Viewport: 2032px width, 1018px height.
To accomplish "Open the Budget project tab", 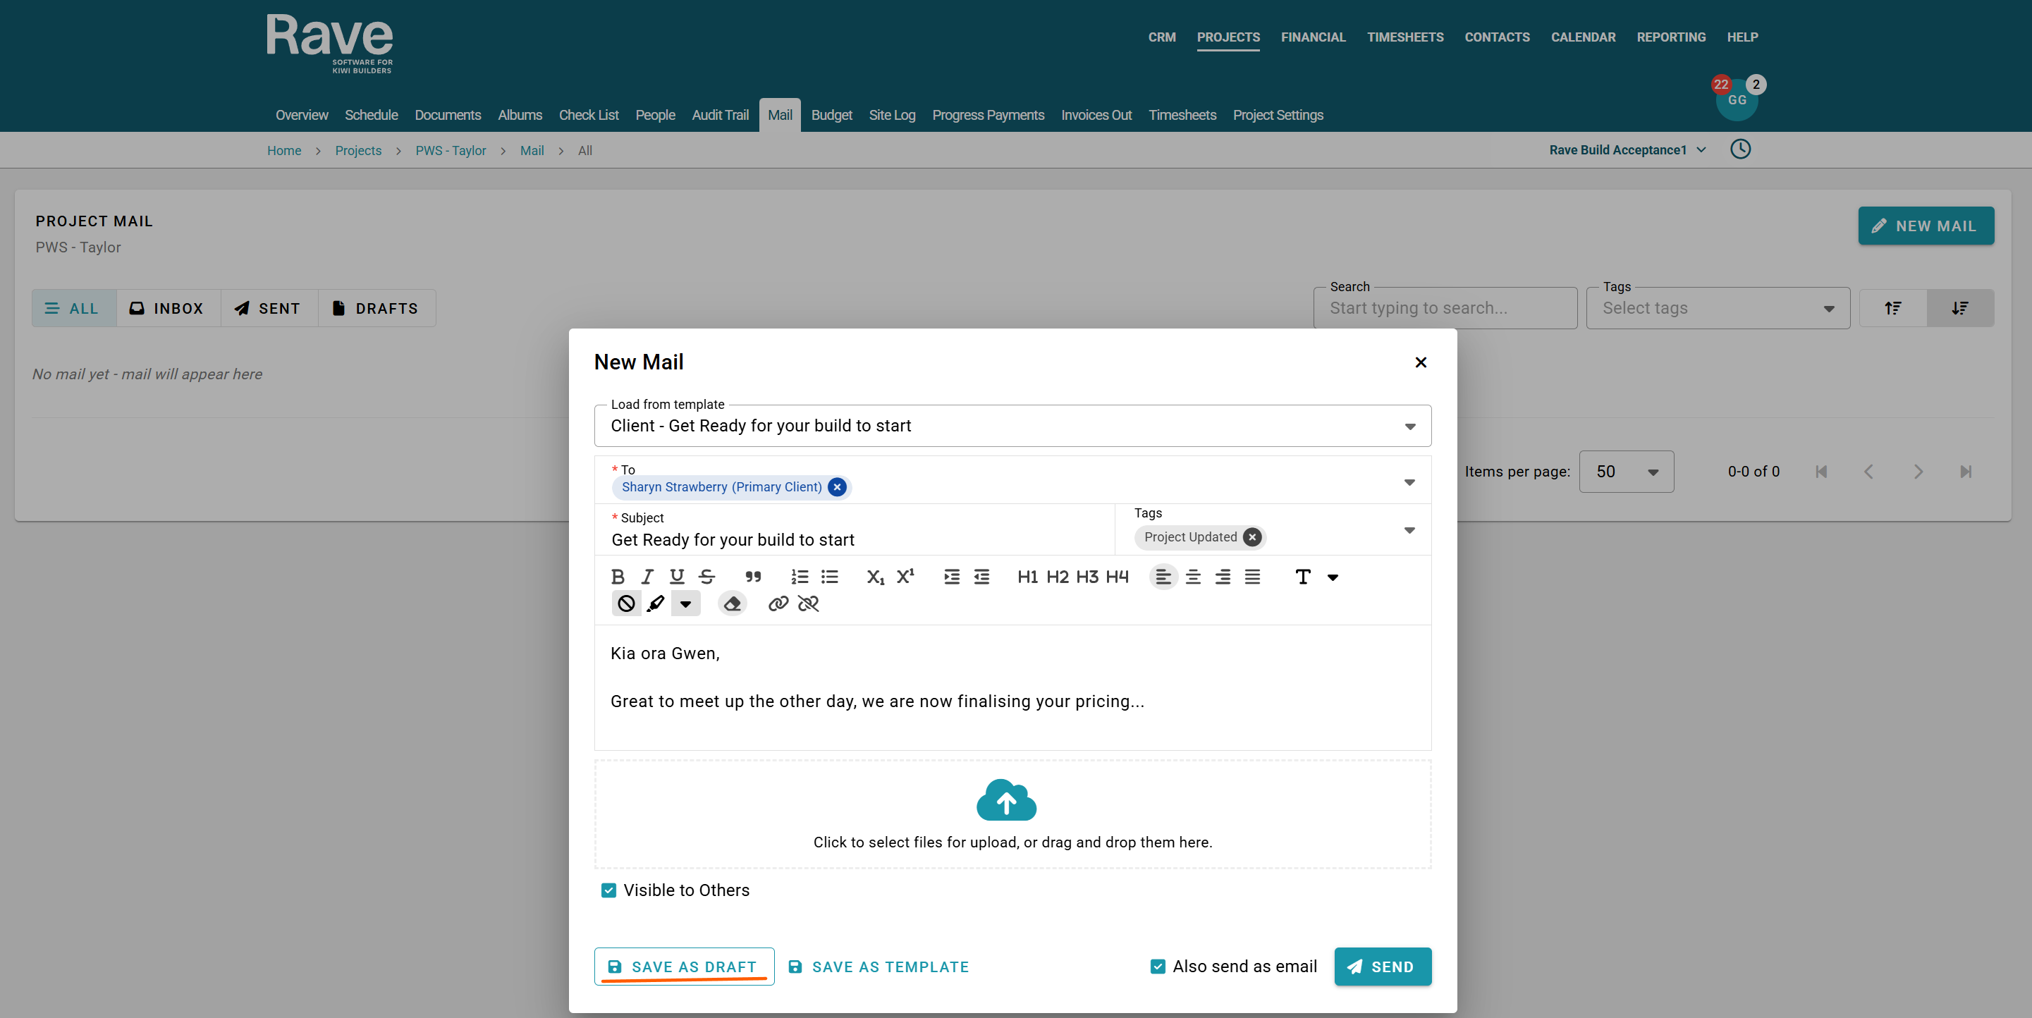I will tap(831, 115).
